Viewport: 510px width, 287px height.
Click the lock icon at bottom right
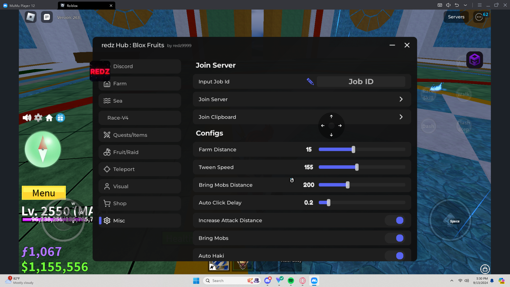click(485, 269)
